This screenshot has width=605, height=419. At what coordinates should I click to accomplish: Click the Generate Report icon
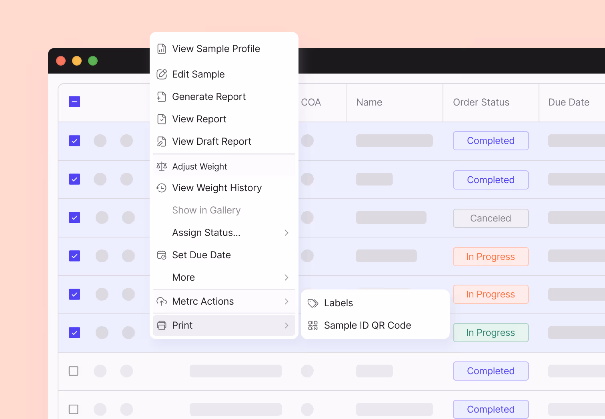coord(162,96)
